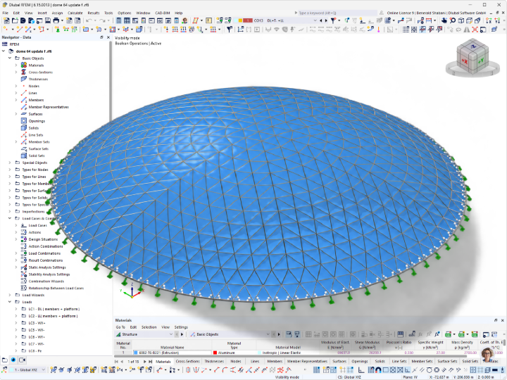Go to next load case arrow
This screenshot has width=507, height=380.
(326, 20)
